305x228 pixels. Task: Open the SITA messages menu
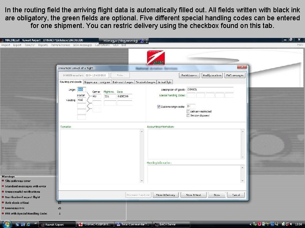pyautogui.click(x=83, y=45)
